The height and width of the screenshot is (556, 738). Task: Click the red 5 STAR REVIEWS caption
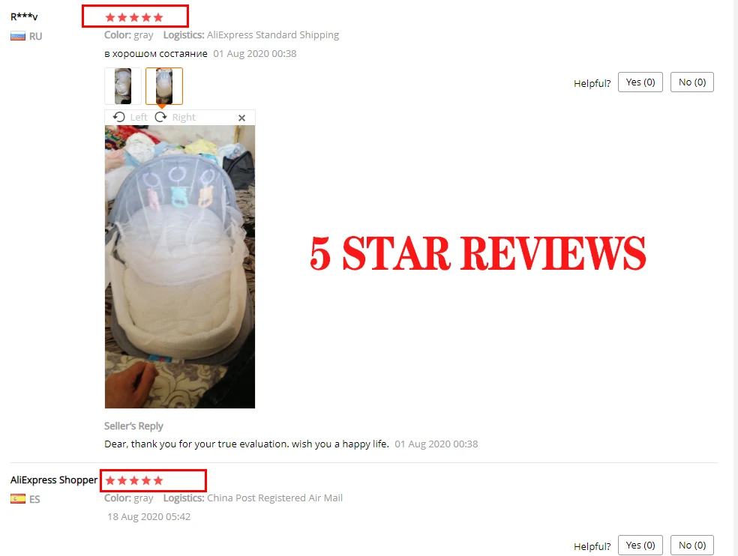pos(478,253)
